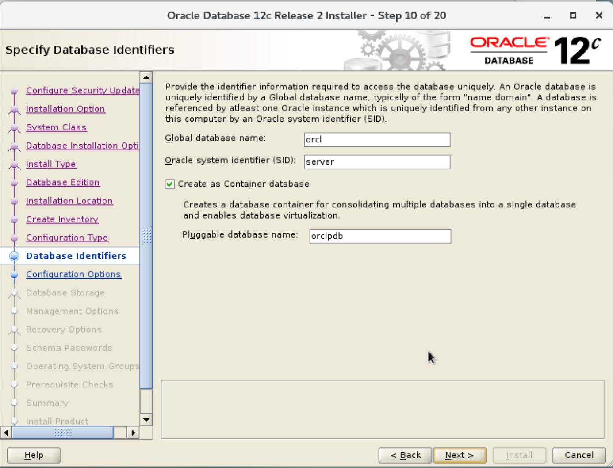Image resolution: width=613 pixels, height=468 pixels.
Task: Click the horizontal scrollbar right arrow
Action: (x=133, y=433)
